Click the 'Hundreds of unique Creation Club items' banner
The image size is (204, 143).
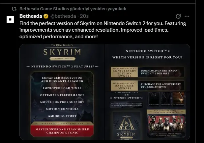point(166,112)
